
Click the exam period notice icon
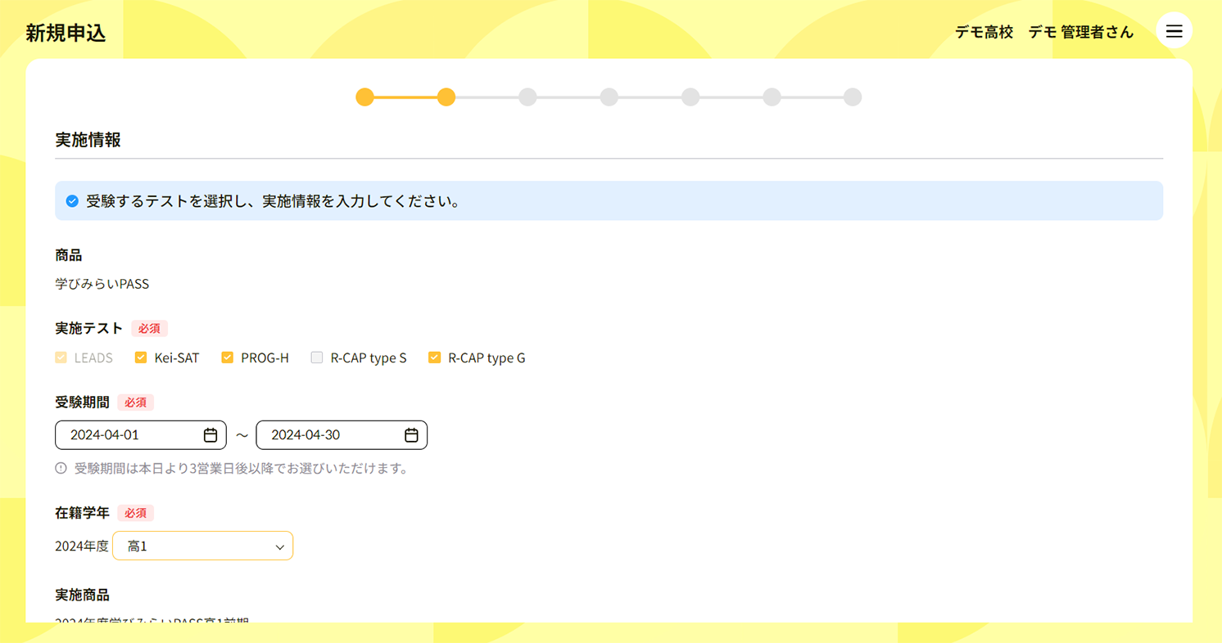point(61,469)
